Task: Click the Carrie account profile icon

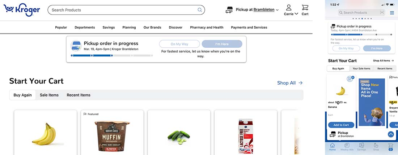Action: [x=289, y=7]
